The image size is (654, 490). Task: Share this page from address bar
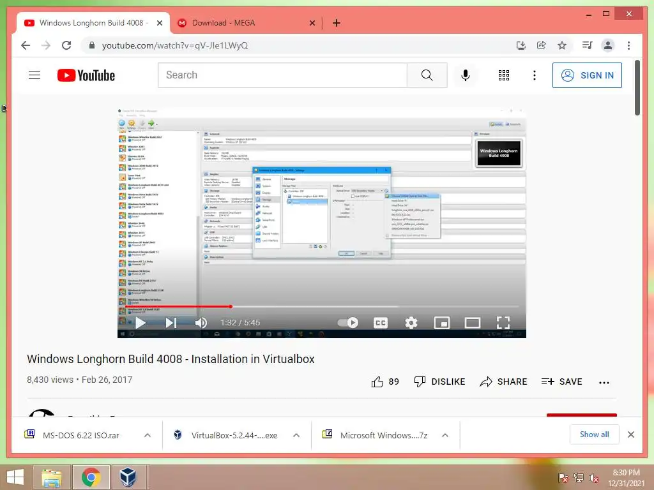point(542,45)
